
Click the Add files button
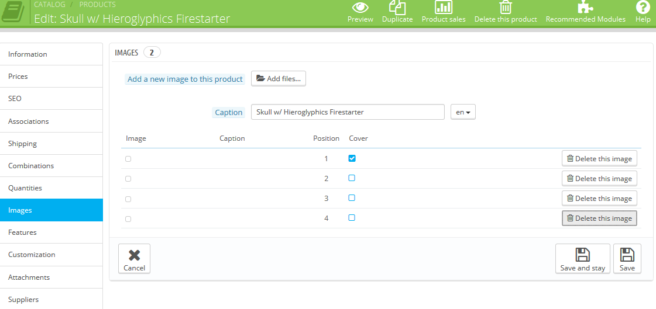point(279,79)
